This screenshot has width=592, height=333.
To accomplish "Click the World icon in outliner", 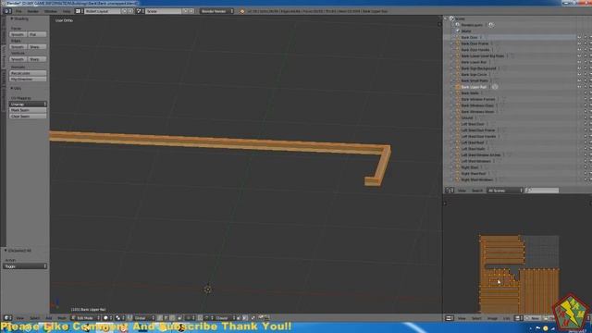I will pyautogui.click(x=458, y=31).
